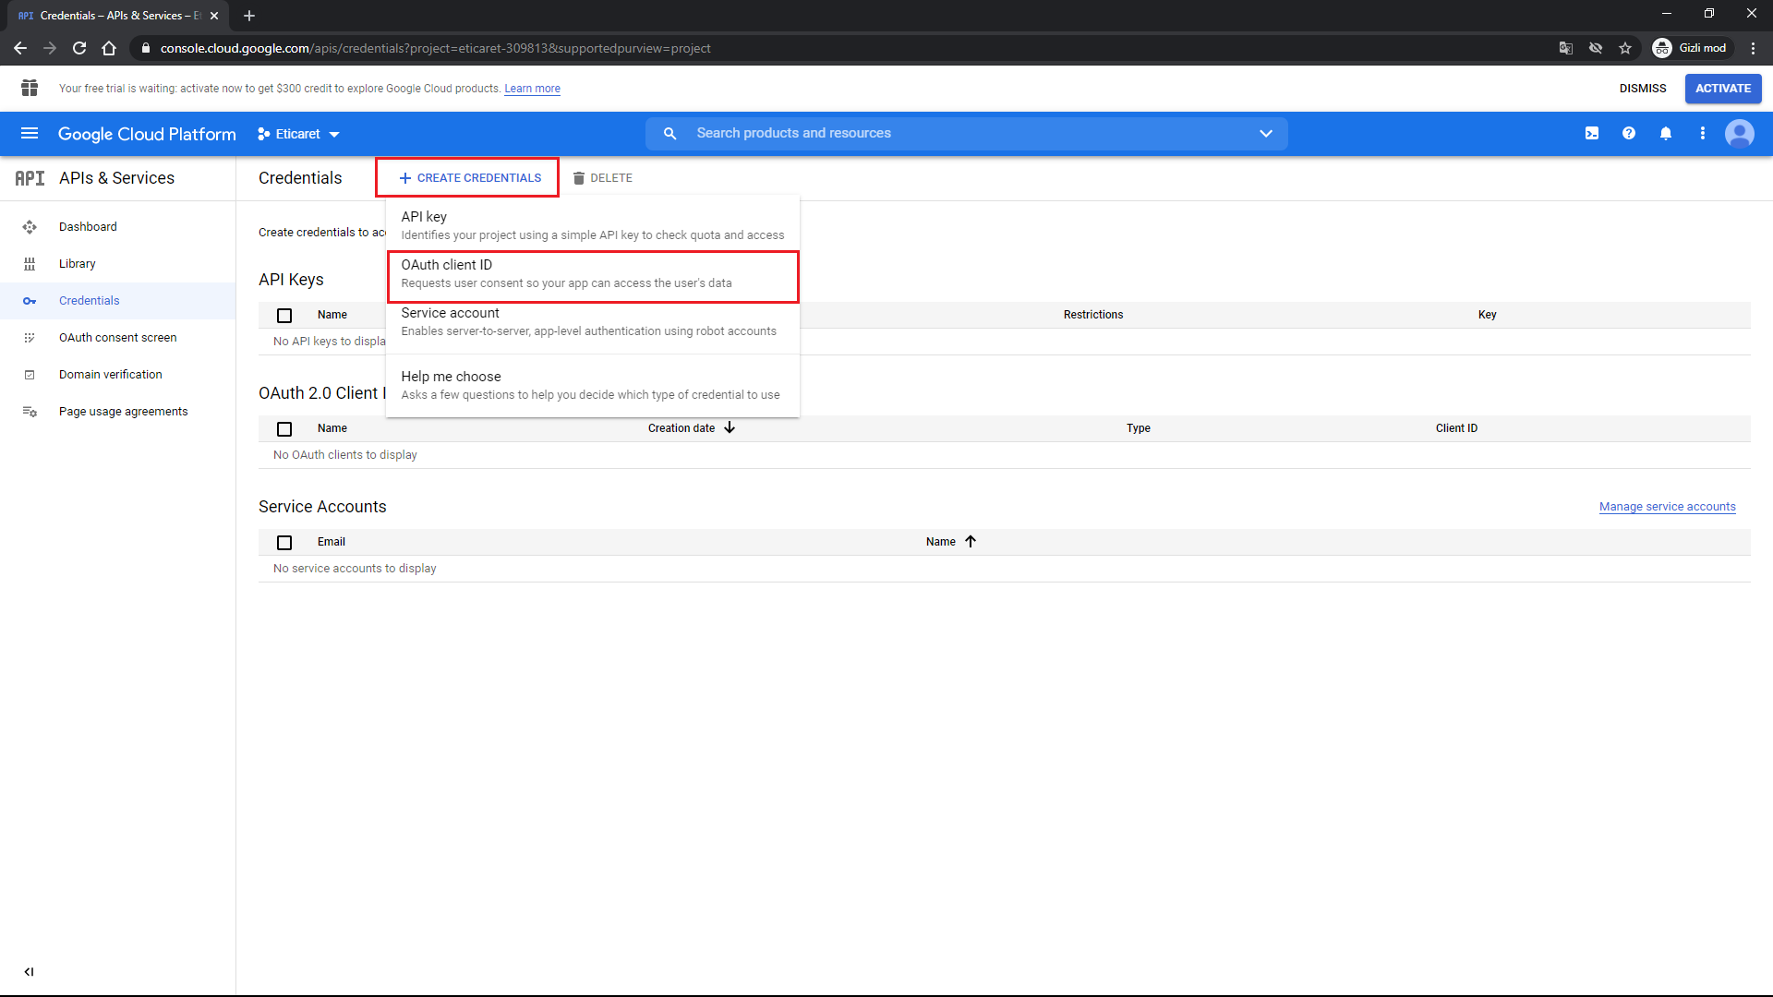Image resolution: width=1773 pixels, height=997 pixels.
Task: Click the Client ID column header
Action: (1456, 428)
